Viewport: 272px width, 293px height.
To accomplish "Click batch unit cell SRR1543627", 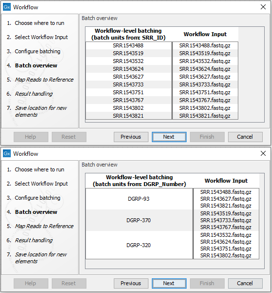I will point(128,77).
